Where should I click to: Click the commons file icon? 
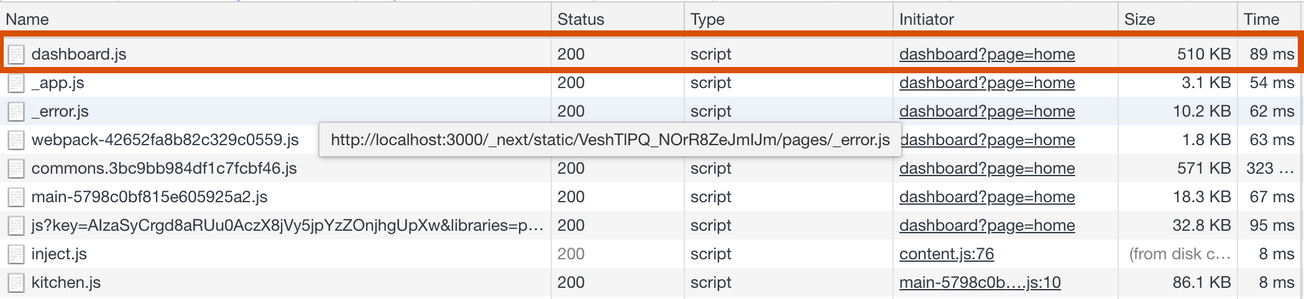(16, 168)
